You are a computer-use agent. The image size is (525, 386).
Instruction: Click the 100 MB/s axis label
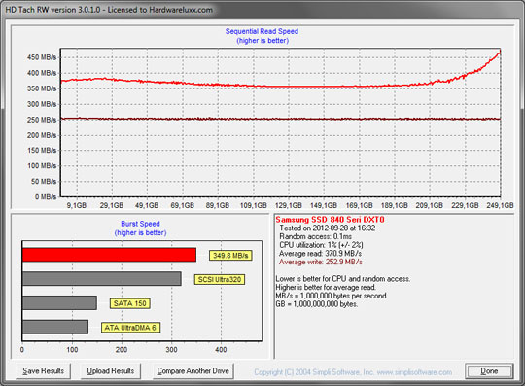[42, 165]
